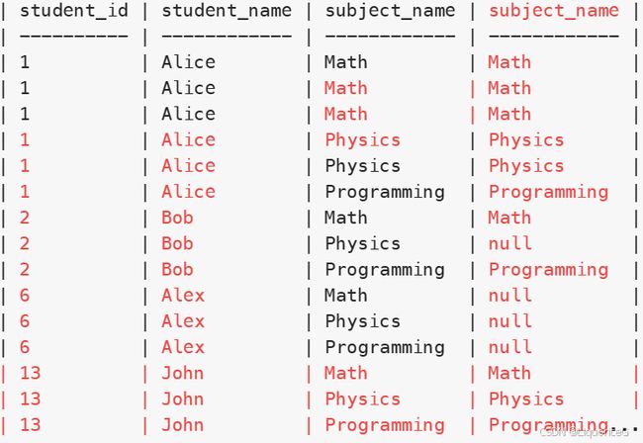The height and width of the screenshot is (443, 643).
Task: Click student id 6 in Alex's Math row
Action: pyautogui.click(x=25, y=295)
